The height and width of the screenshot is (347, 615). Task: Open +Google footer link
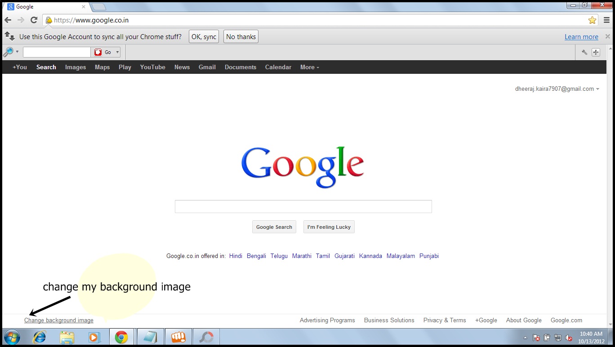[486, 320]
